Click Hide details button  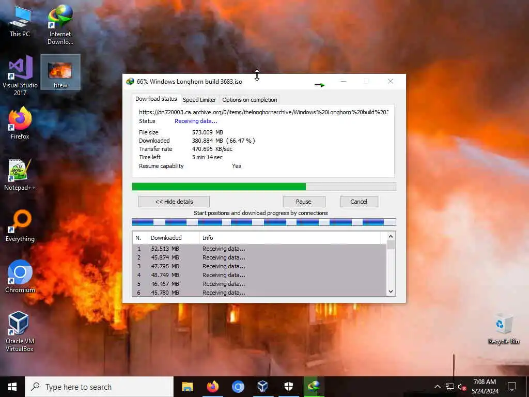click(x=174, y=202)
